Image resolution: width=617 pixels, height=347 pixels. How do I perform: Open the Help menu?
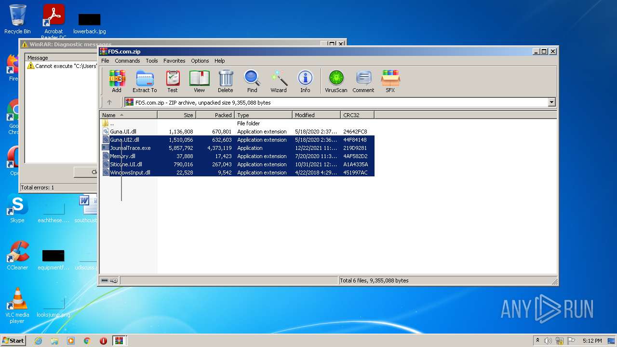pyautogui.click(x=220, y=61)
